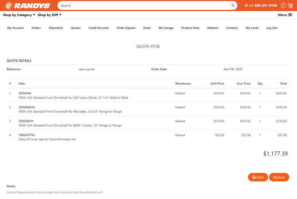Click the Qty column header
Viewport: 297px width, 199px height.
point(260,83)
